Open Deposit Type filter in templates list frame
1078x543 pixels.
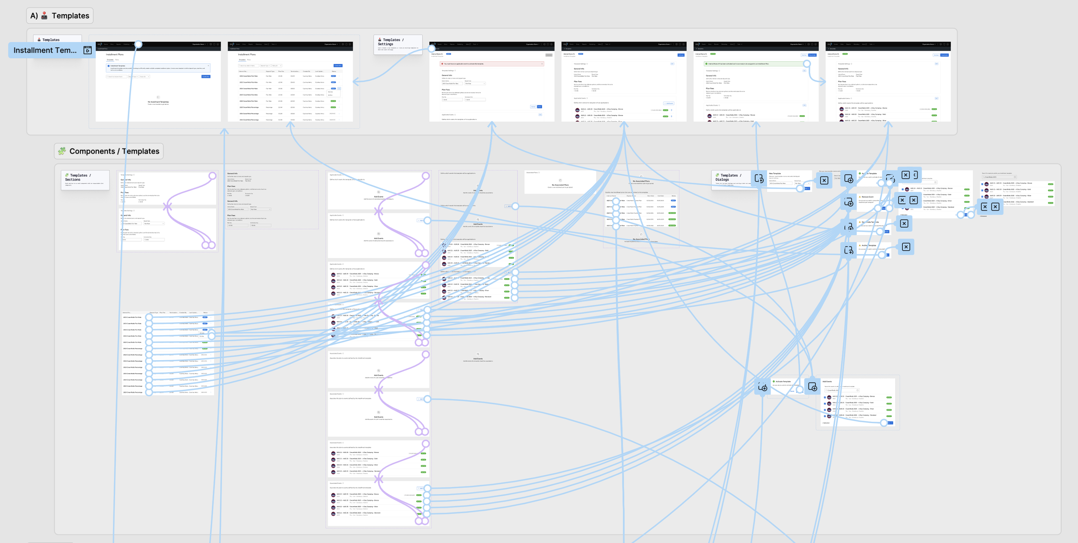coord(265,66)
